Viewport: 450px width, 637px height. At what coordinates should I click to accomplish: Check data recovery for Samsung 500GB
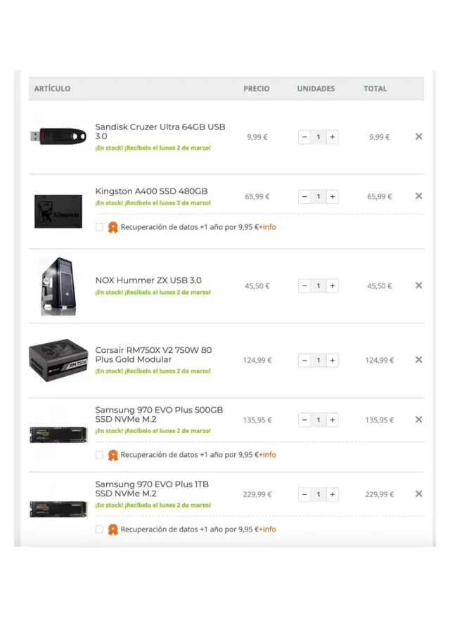[99, 455]
